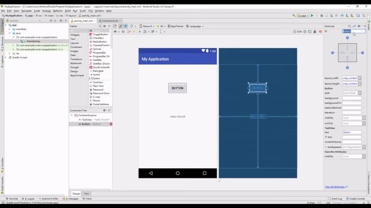371x208 pixels.
Task: Click the palette search magnifier icon
Action: coord(100,26)
